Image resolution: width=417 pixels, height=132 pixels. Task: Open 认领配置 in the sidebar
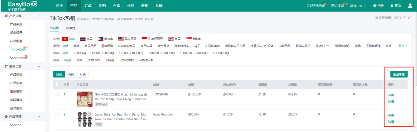click(x=16, y=41)
